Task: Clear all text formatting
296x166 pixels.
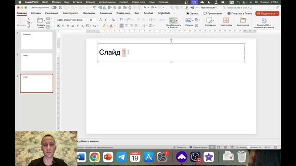Action: [x=113, y=20]
